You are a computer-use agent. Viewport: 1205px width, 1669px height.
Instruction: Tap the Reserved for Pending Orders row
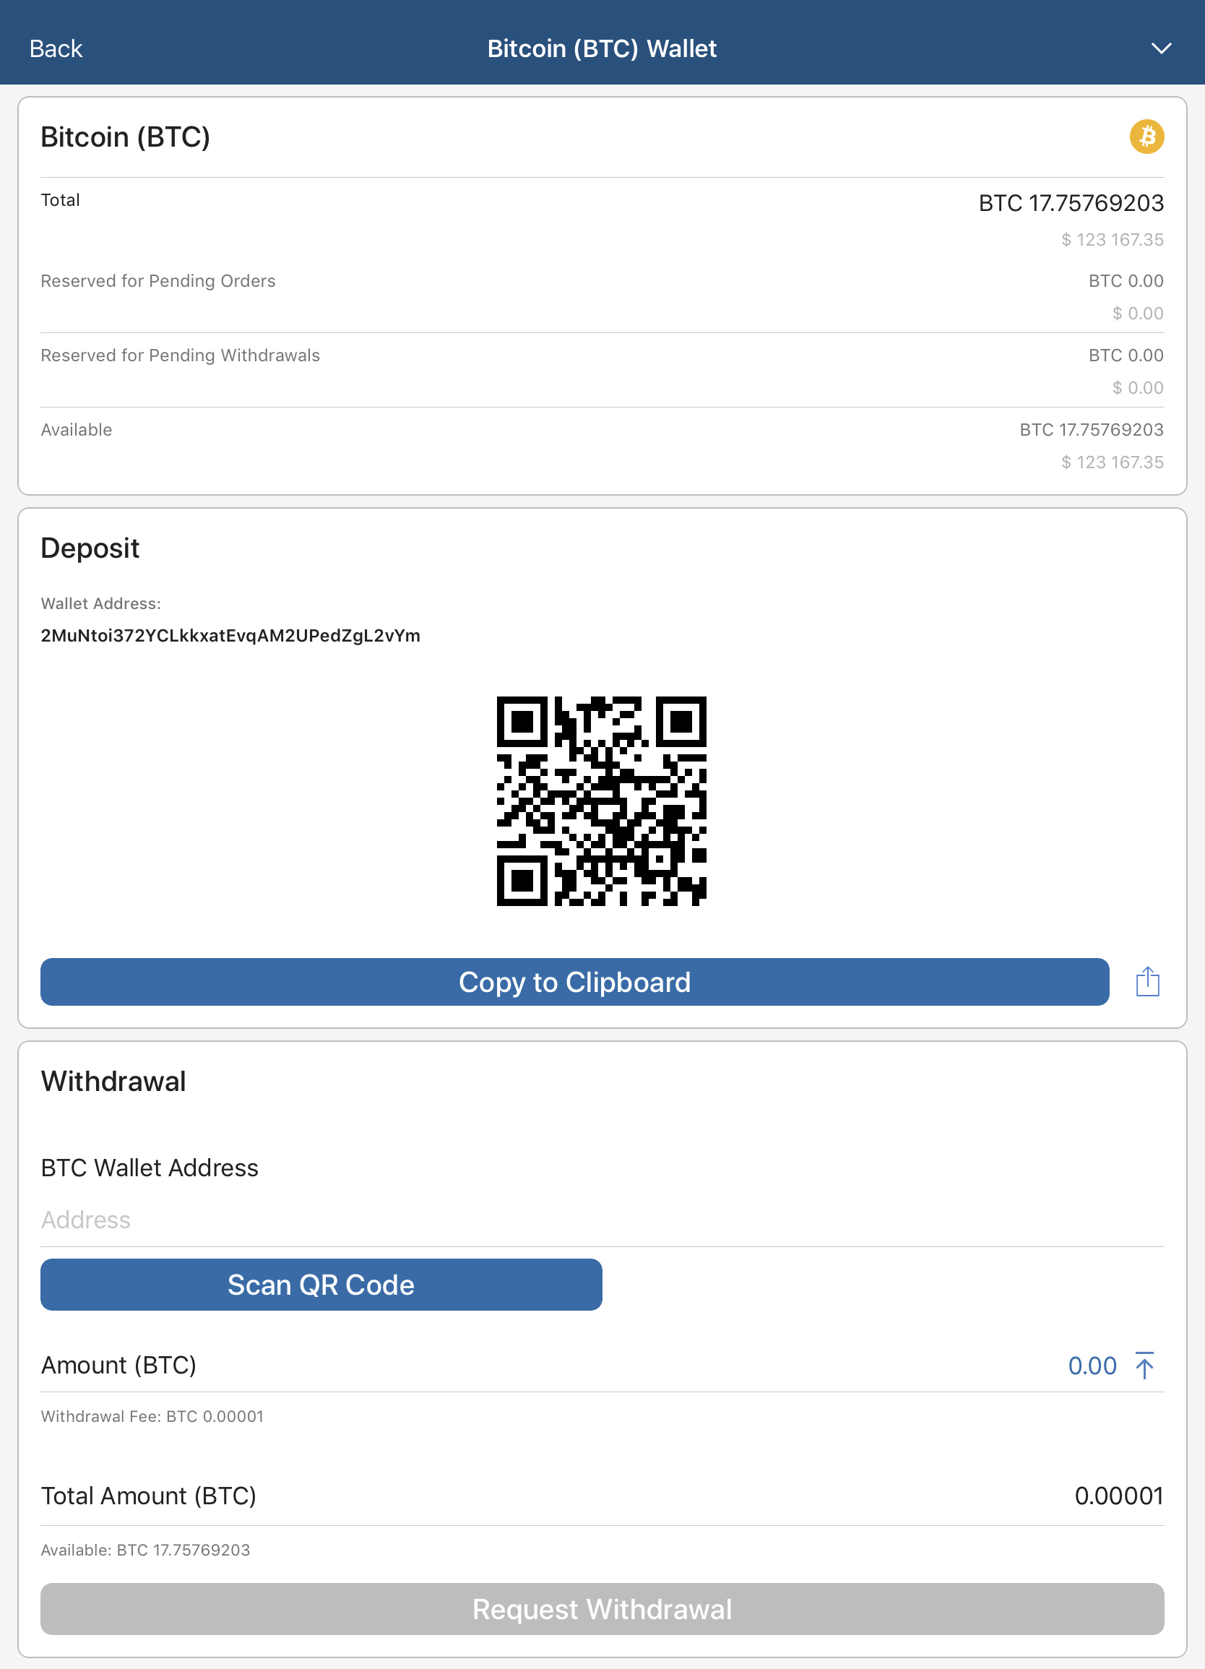(x=602, y=296)
